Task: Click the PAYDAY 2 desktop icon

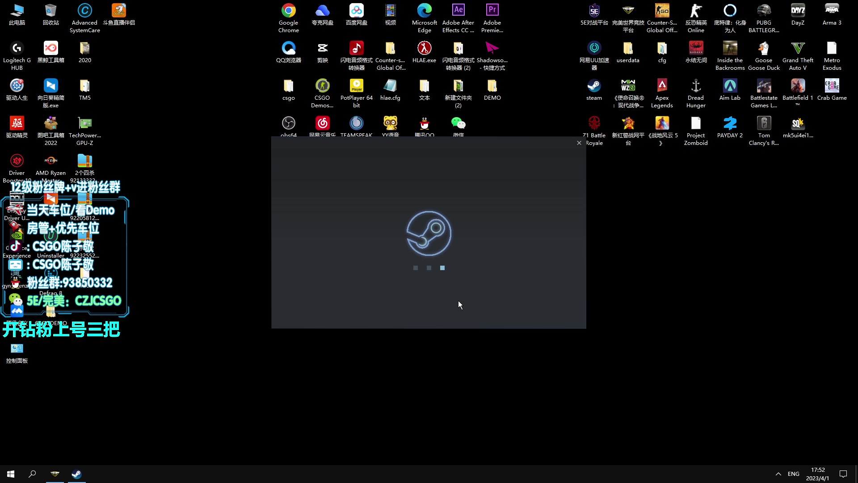Action: [x=730, y=123]
